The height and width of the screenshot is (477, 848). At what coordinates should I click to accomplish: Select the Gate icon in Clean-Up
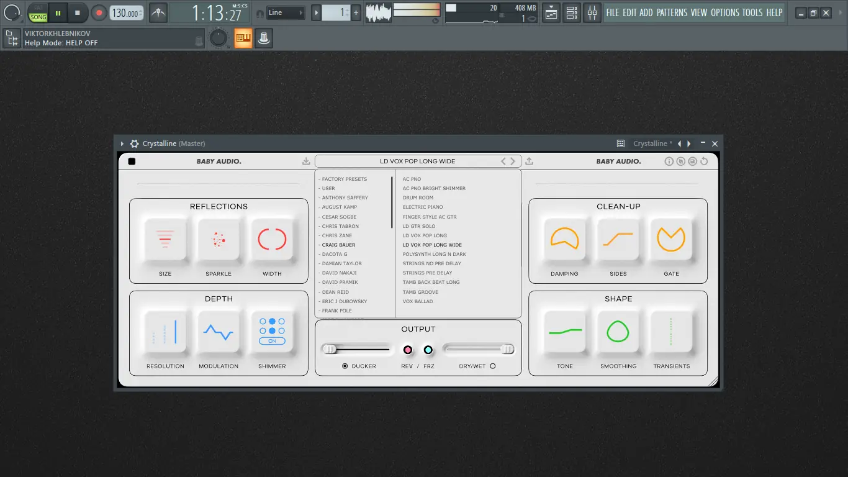(671, 239)
